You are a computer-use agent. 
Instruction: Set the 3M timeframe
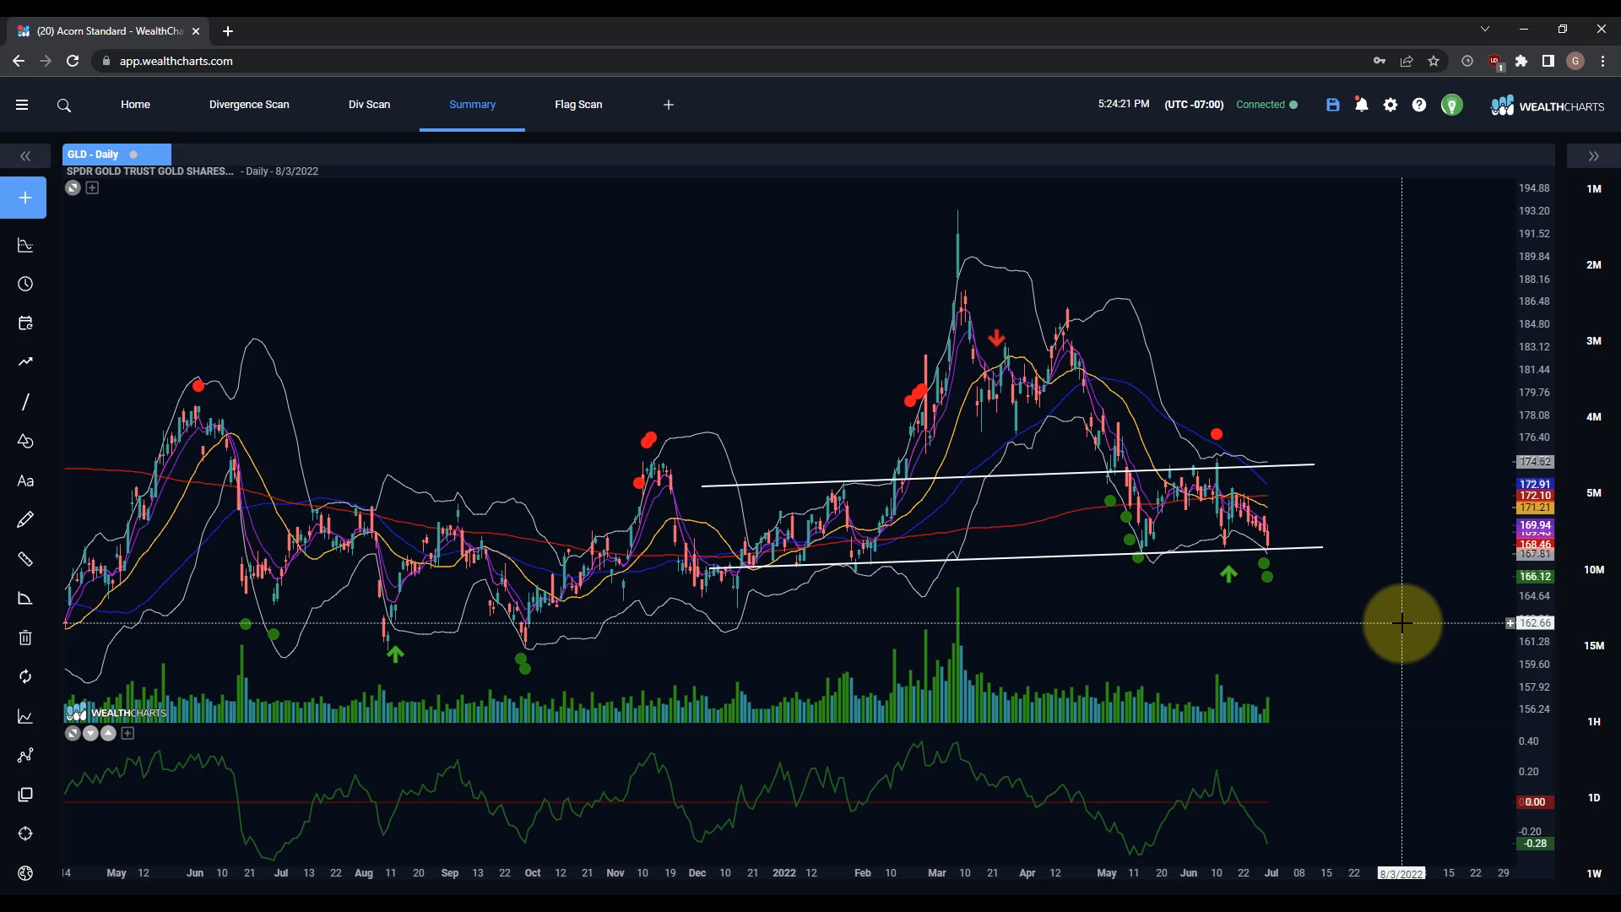(1594, 341)
